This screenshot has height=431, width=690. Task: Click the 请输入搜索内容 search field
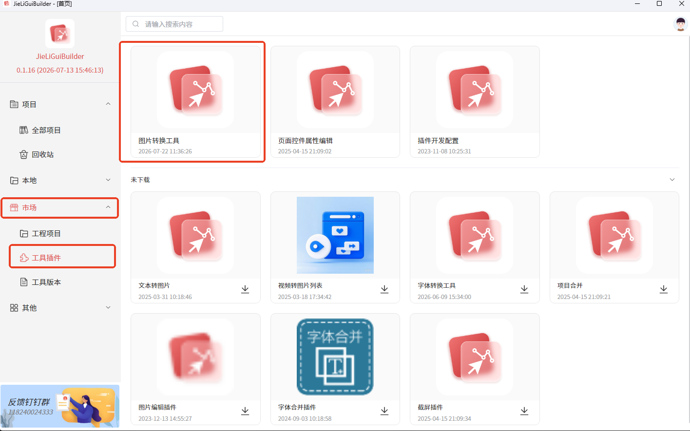[174, 24]
